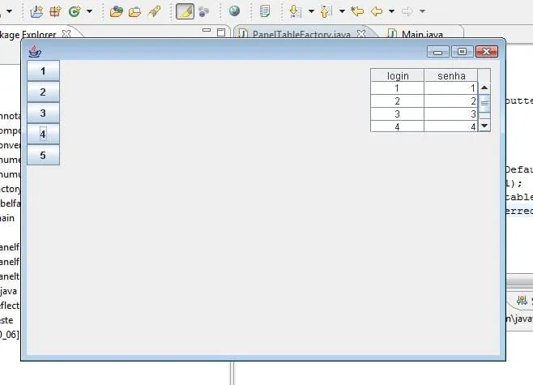Viewport: 533px width, 385px height.
Task: Click the greyed Forward navigation arrow
Action: [407, 11]
